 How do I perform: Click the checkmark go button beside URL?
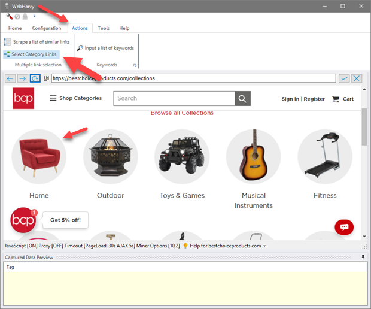(x=344, y=78)
